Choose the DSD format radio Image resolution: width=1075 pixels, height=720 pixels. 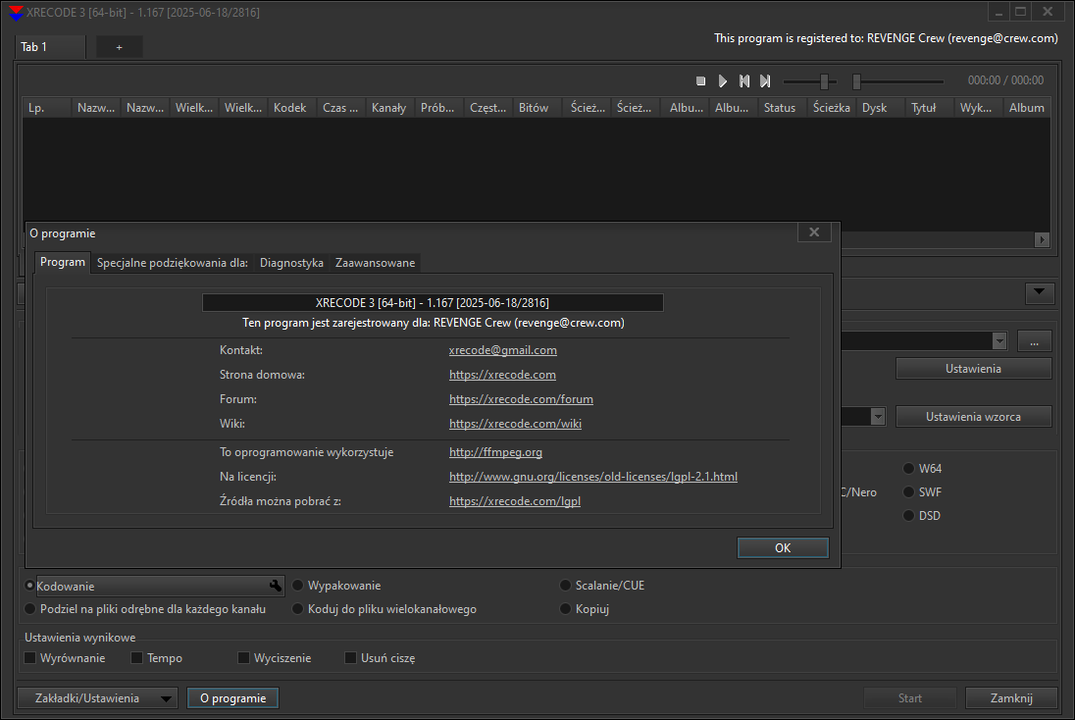click(908, 516)
